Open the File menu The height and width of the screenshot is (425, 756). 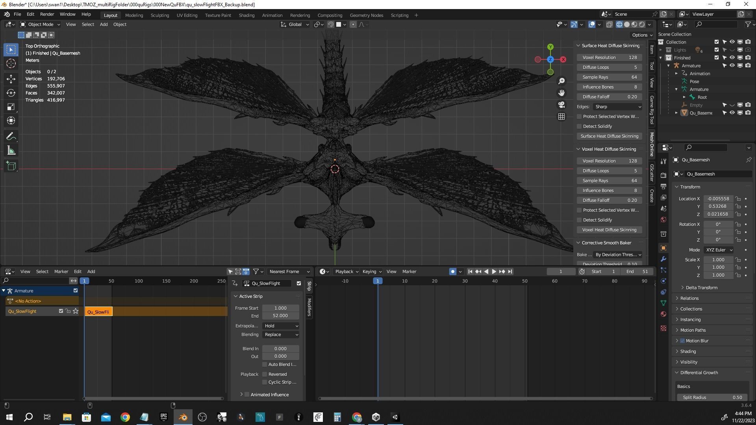pyautogui.click(x=17, y=14)
